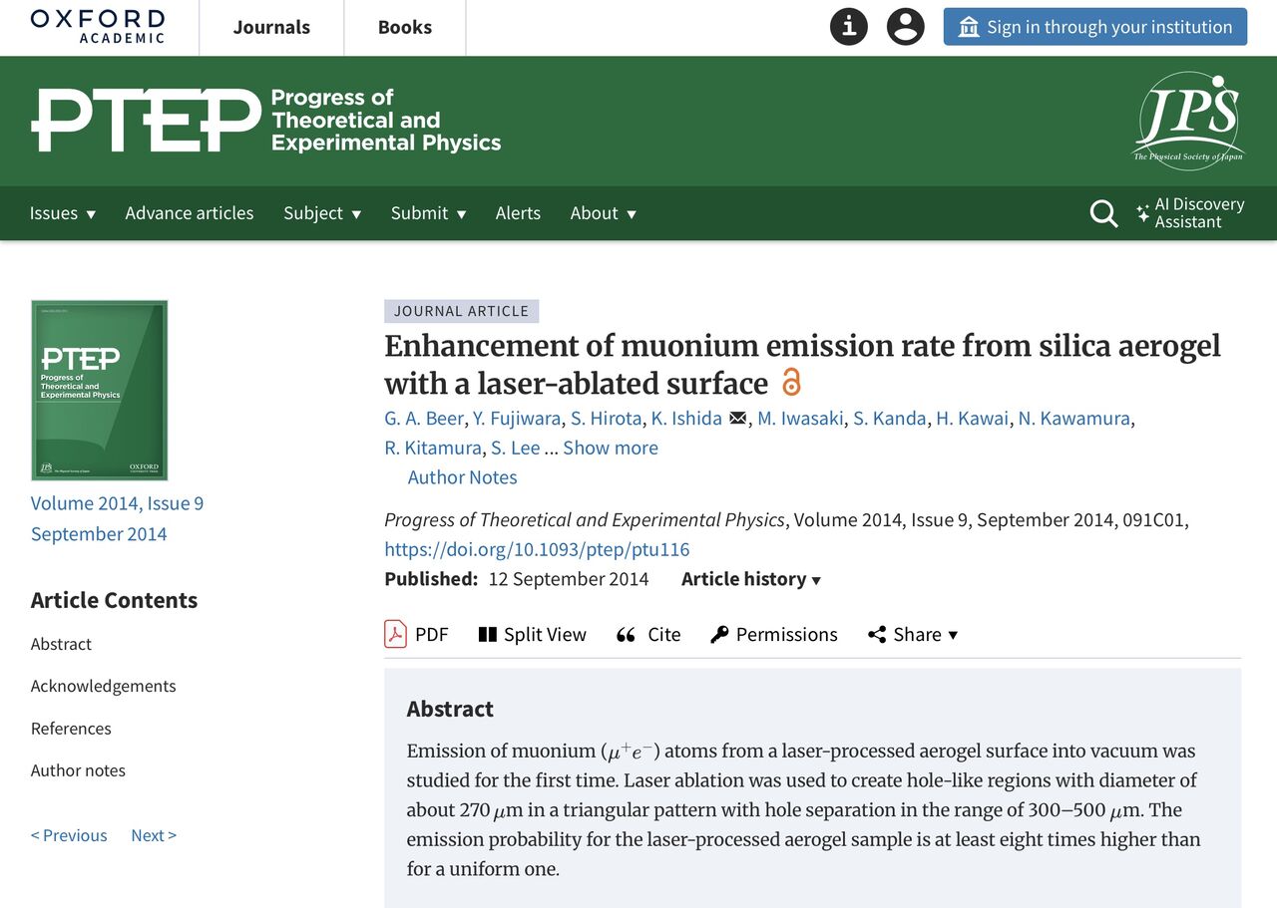Click the '12 September 2014' published date

pyautogui.click(x=569, y=579)
